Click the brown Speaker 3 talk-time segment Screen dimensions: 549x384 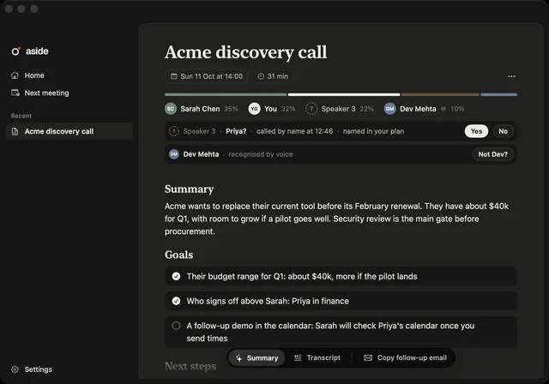[440, 94]
